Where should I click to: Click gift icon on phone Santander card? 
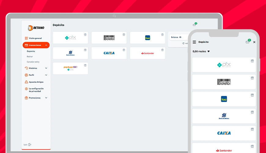tap(253, 146)
